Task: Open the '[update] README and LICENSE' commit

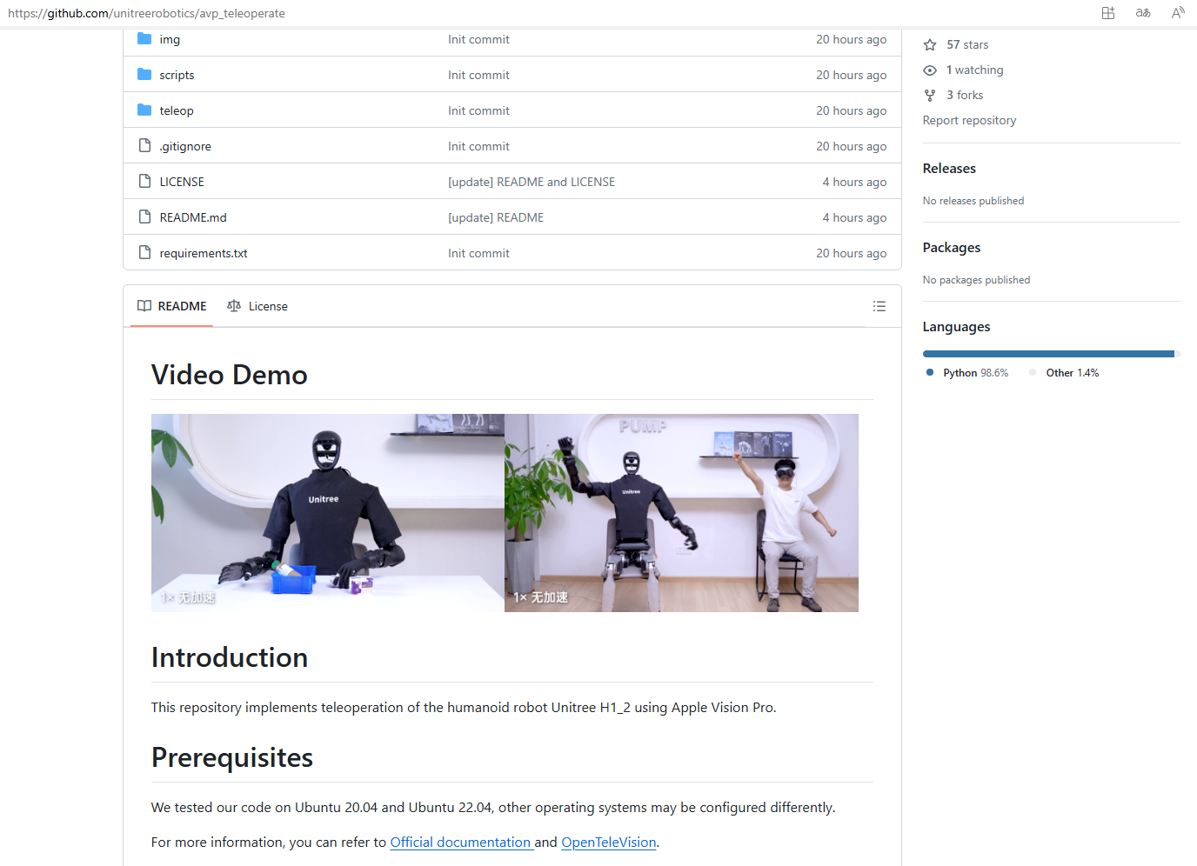Action: coord(532,182)
